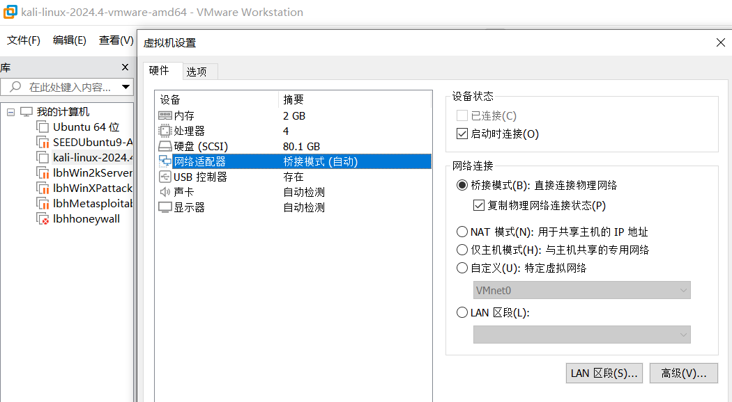Select lbhMetasploitable in library tree
Image resolution: width=732 pixels, height=402 pixels.
[93, 204]
